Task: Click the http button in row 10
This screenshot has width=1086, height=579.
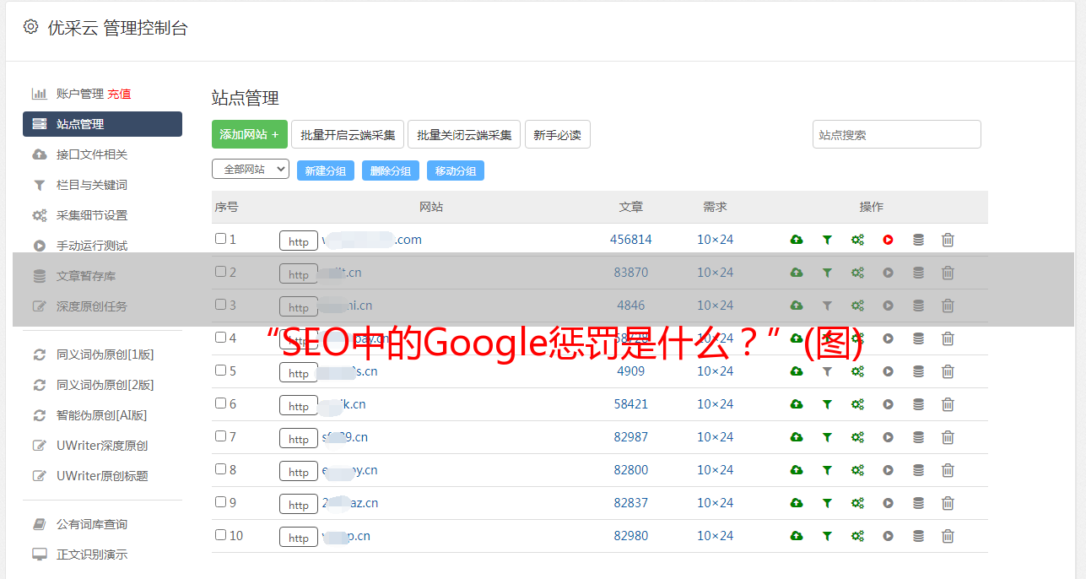Action: pyautogui.click(x=299, y=537)
